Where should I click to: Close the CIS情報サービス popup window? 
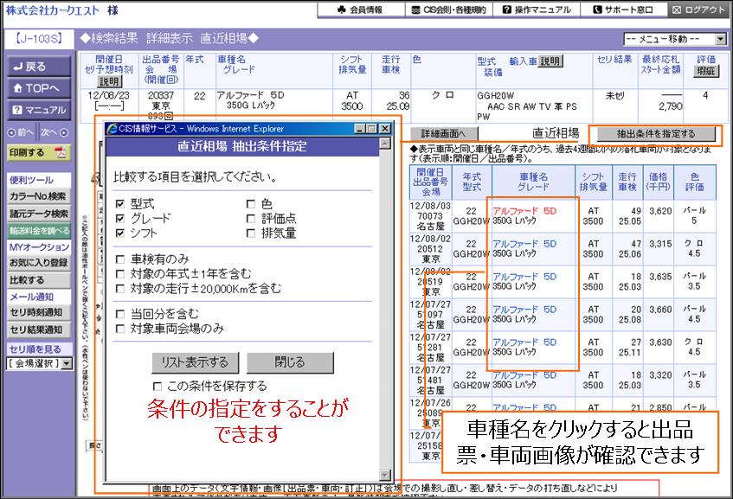[x=384, y=129]
